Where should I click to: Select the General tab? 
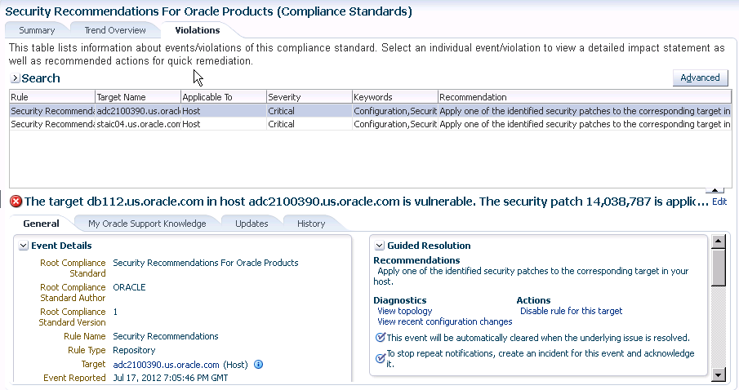pos(41,224)
